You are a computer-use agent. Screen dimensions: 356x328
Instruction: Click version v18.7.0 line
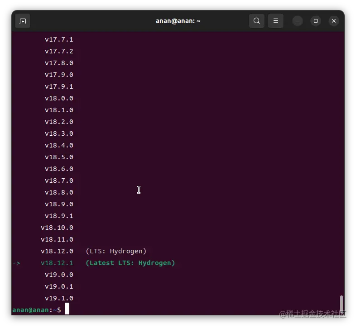59,181
